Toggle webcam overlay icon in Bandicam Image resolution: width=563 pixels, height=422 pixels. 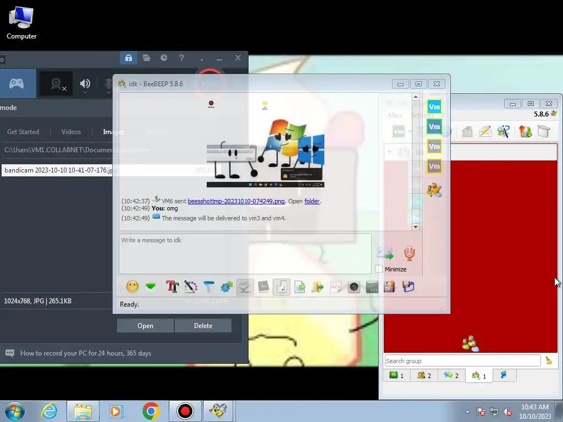(x=56, y=84)
